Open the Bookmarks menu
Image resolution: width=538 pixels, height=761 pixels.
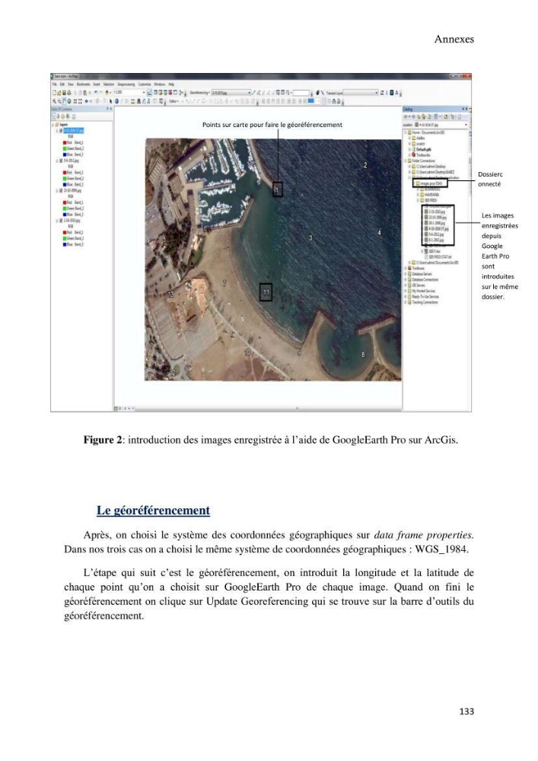pyautogui.click(x=84, y=84)
